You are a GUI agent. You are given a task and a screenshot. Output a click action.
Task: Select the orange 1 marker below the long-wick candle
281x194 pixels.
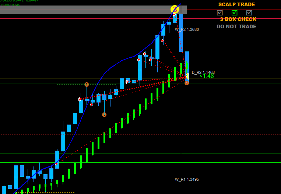(104, 115)
